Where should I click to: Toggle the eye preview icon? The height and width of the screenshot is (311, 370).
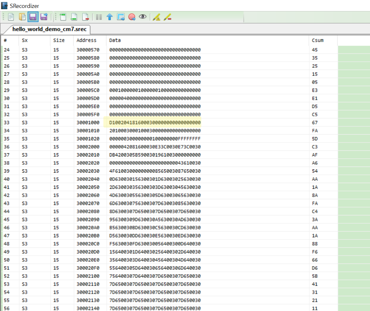(x=143, y=17)
